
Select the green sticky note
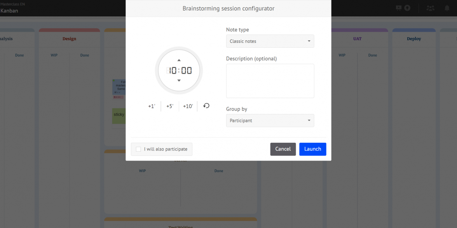[x=119, y=116]
